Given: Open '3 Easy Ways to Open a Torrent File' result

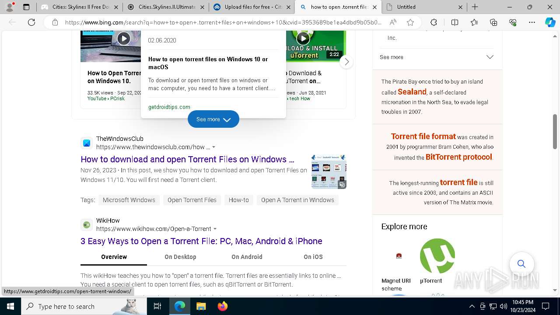Looking at the screenshot, I should [x=201, y=241].
